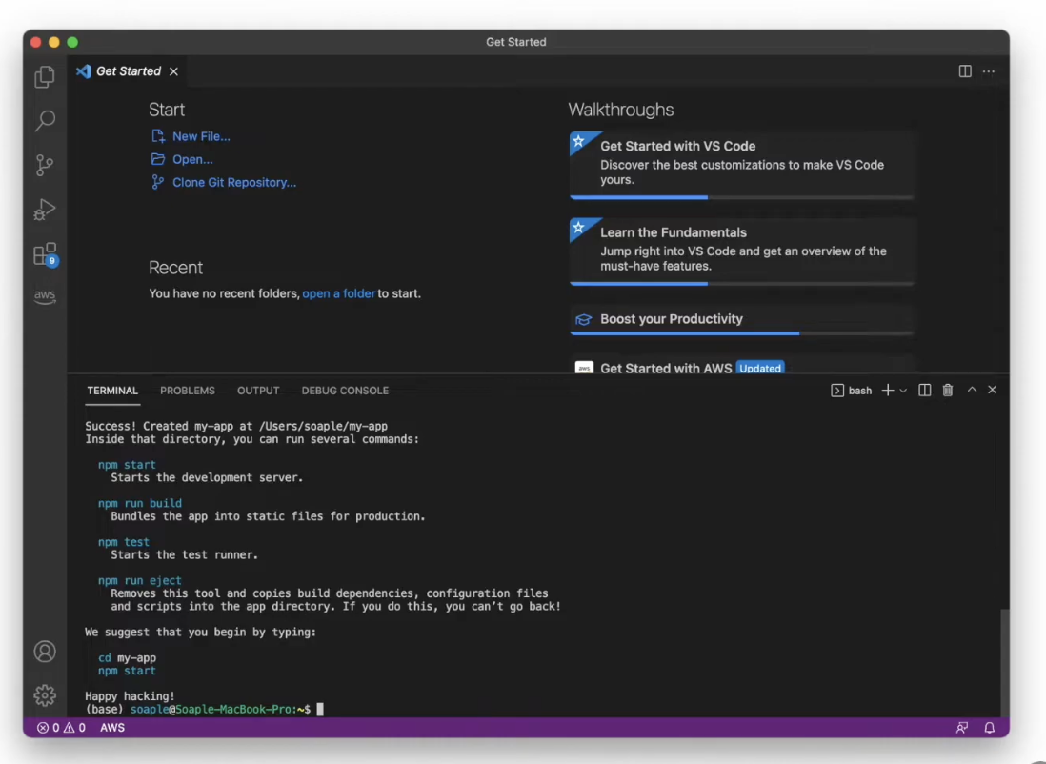
Task: Click the 'npm run build' command text
Action: click(x=140, y=504)
